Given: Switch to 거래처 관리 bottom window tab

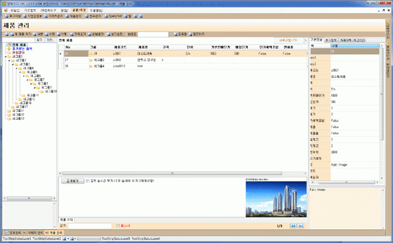Looking at the screenshot, I should tap(33, 233).
